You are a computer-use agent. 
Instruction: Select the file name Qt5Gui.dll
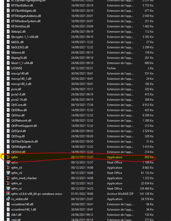click(18, 115)
